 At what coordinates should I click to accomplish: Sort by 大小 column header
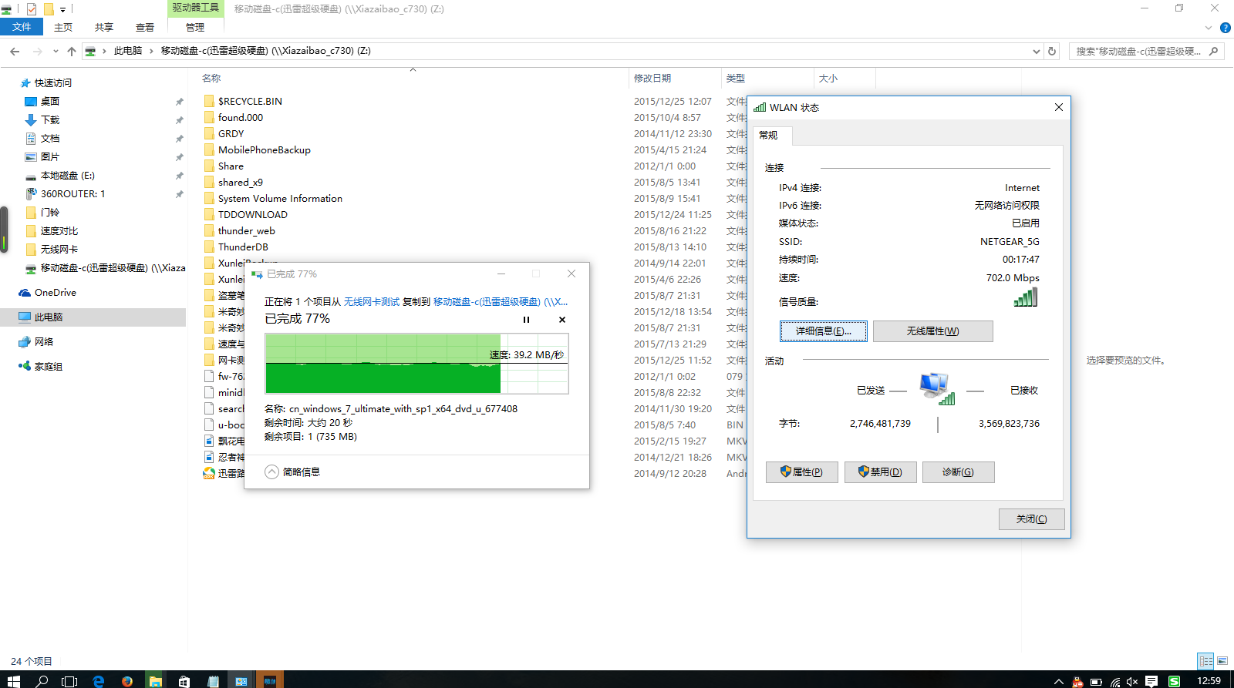[x=828, y=79]
